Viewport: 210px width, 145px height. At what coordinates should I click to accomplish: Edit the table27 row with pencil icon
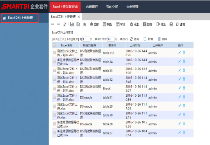click(x=180, y=133)
